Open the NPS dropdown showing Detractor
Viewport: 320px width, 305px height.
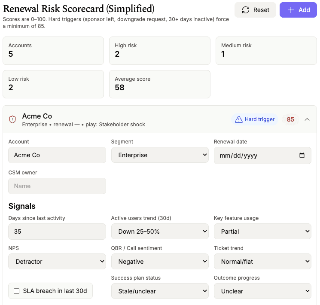[x=57, y=261]
